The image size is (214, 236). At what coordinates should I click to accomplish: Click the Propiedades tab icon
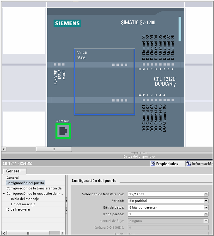[x=153, y=164]
